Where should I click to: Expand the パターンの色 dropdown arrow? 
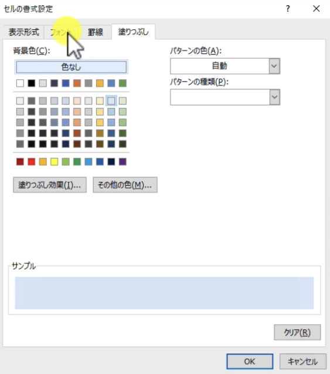[x=274, y=66]
